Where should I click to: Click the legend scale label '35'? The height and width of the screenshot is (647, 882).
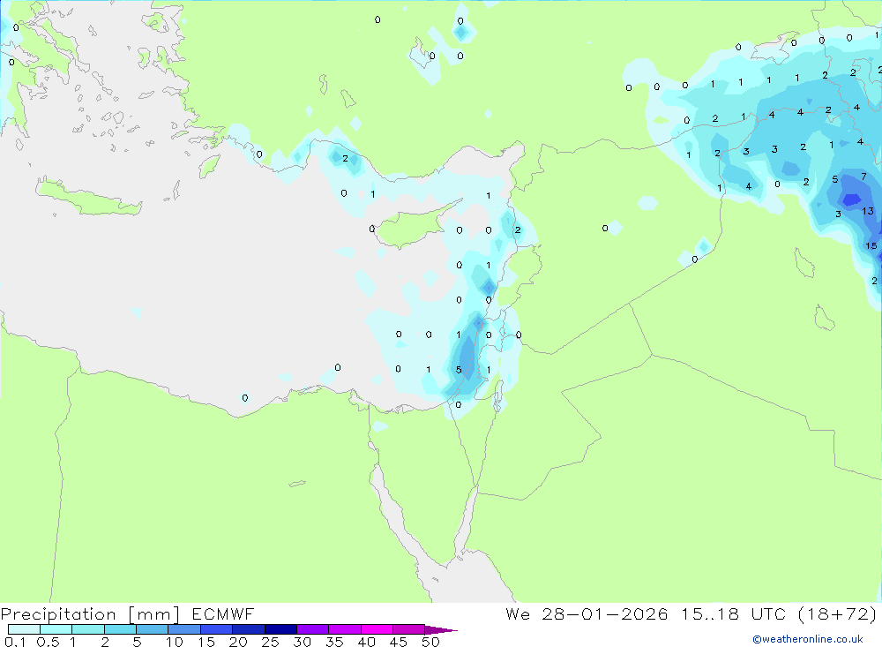pyautogui.click(x=334, y=642)
